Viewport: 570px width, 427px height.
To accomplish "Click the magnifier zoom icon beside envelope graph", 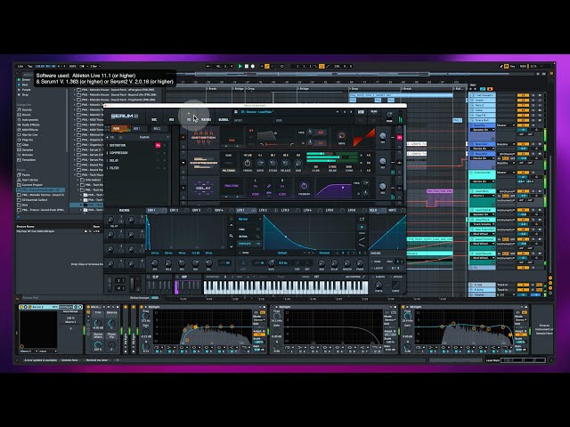I will (232, 236).
